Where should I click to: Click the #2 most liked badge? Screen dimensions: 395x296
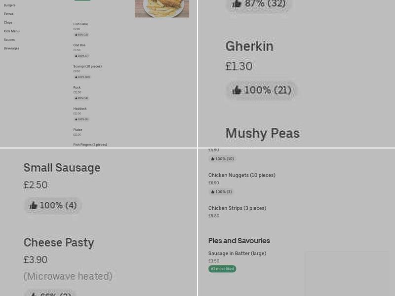222,269
